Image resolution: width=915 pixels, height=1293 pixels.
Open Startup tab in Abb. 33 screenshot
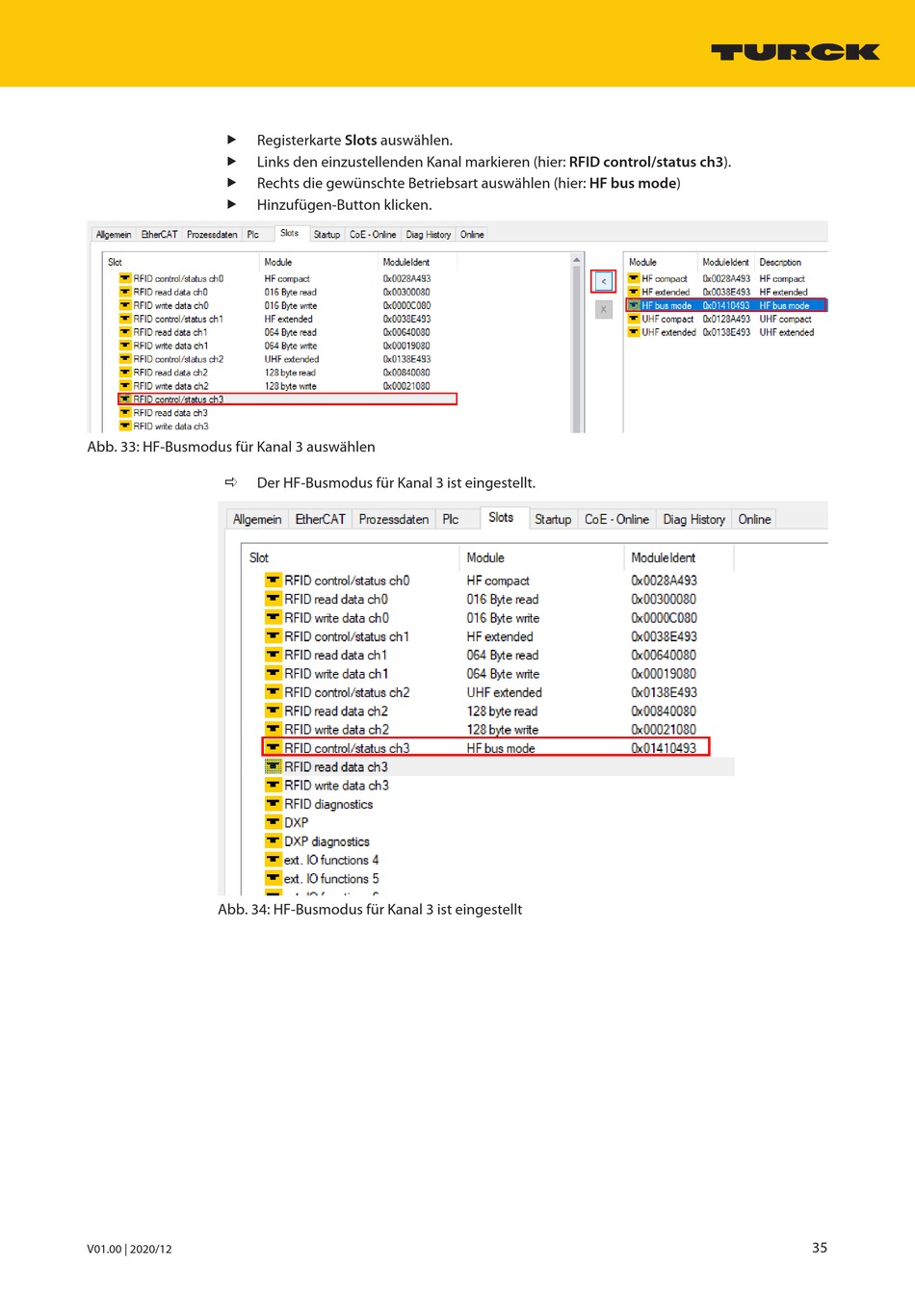[x=327, y=235]
